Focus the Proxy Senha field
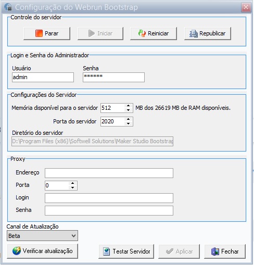The image size is (254, 265). (109, 210)
